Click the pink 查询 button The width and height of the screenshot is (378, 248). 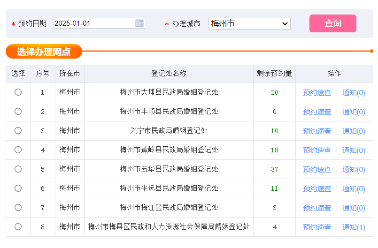pos(332,23)
